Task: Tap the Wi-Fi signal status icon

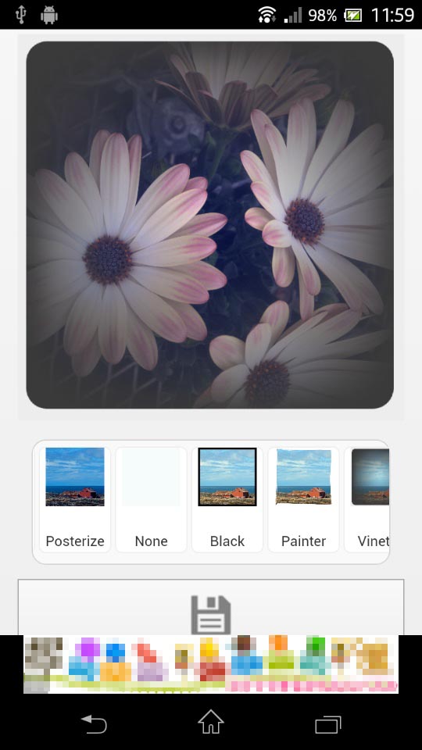Action: coord(267,15)
